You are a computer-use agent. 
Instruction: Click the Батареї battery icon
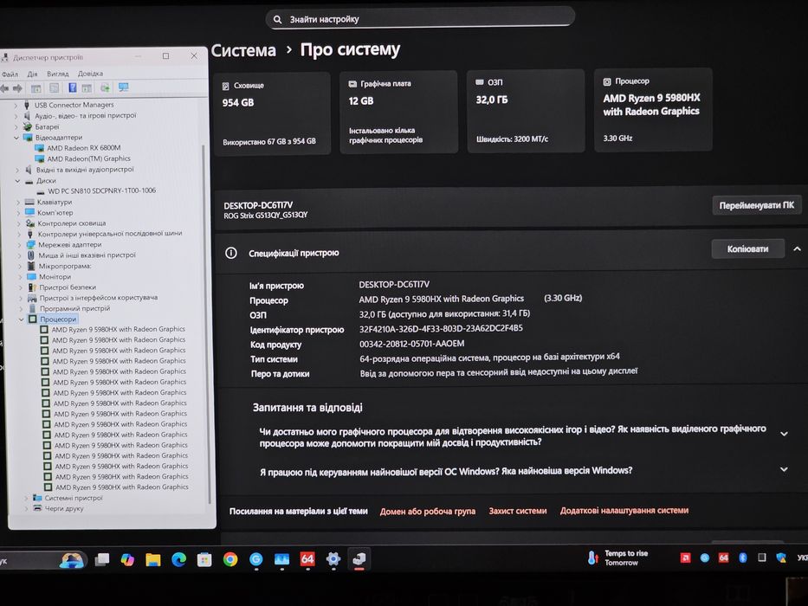[x=28, y=126]
